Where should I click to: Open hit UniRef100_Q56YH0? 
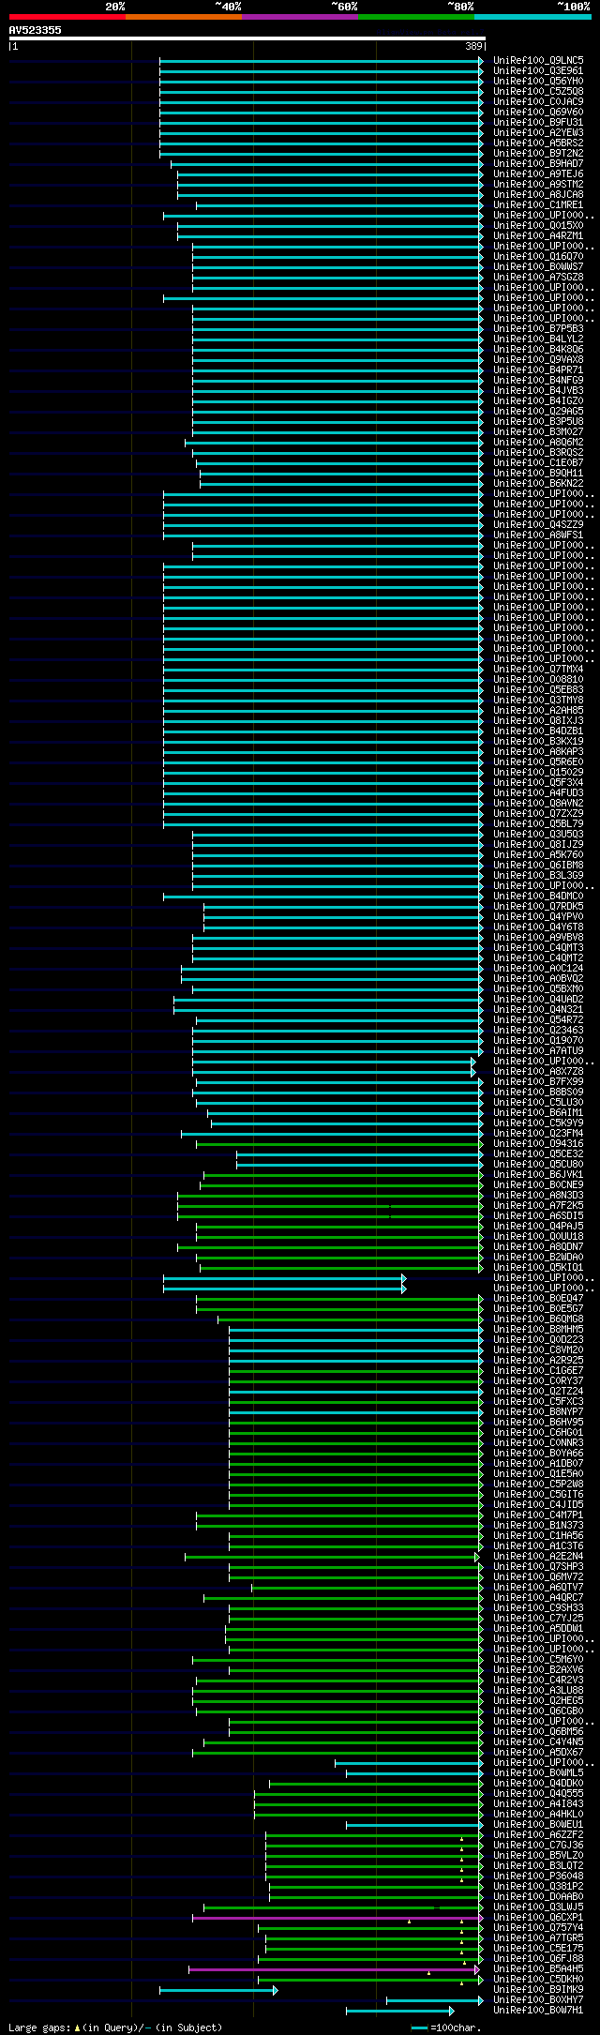(538, 82)
